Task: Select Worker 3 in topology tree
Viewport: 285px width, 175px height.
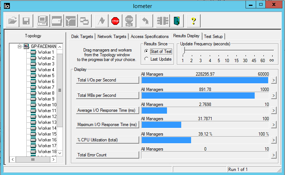Action: [46, 64]
